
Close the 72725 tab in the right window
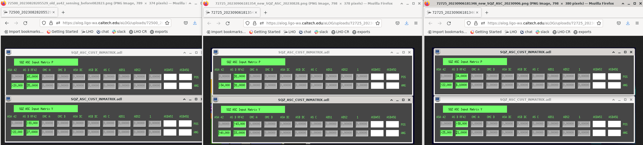477,12
